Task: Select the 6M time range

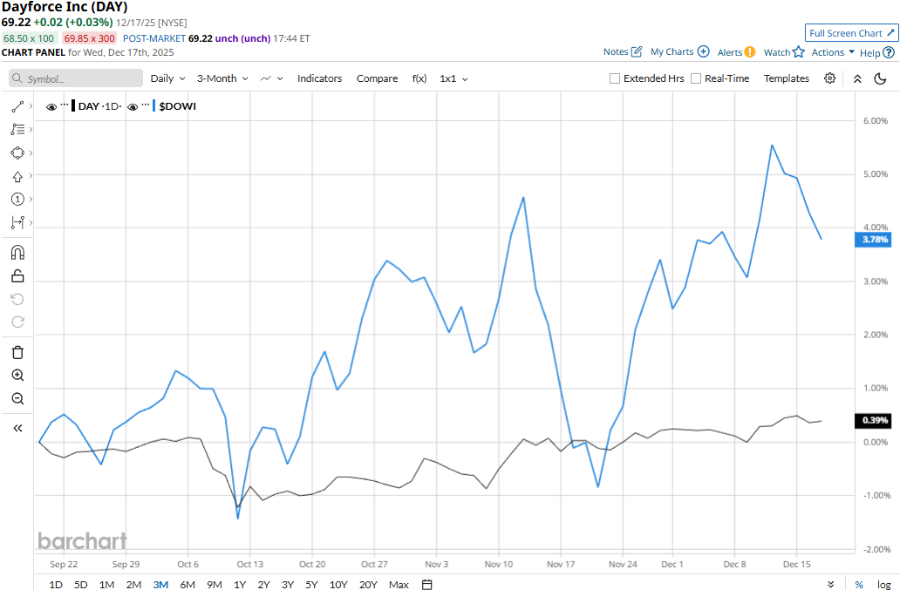Action: (x=187, y=584)
